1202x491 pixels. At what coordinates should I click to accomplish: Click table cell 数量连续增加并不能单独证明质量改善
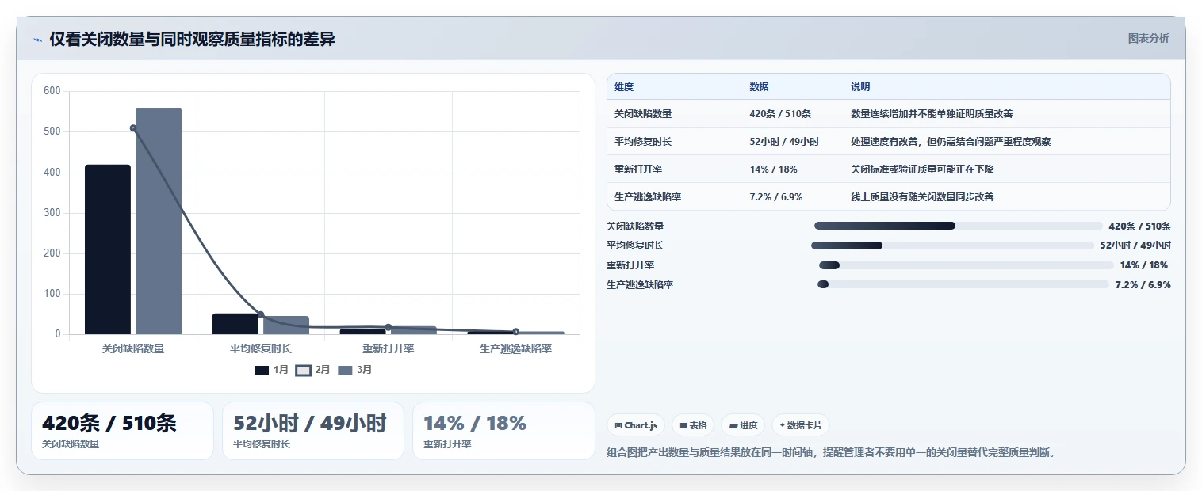coord(932,114)
